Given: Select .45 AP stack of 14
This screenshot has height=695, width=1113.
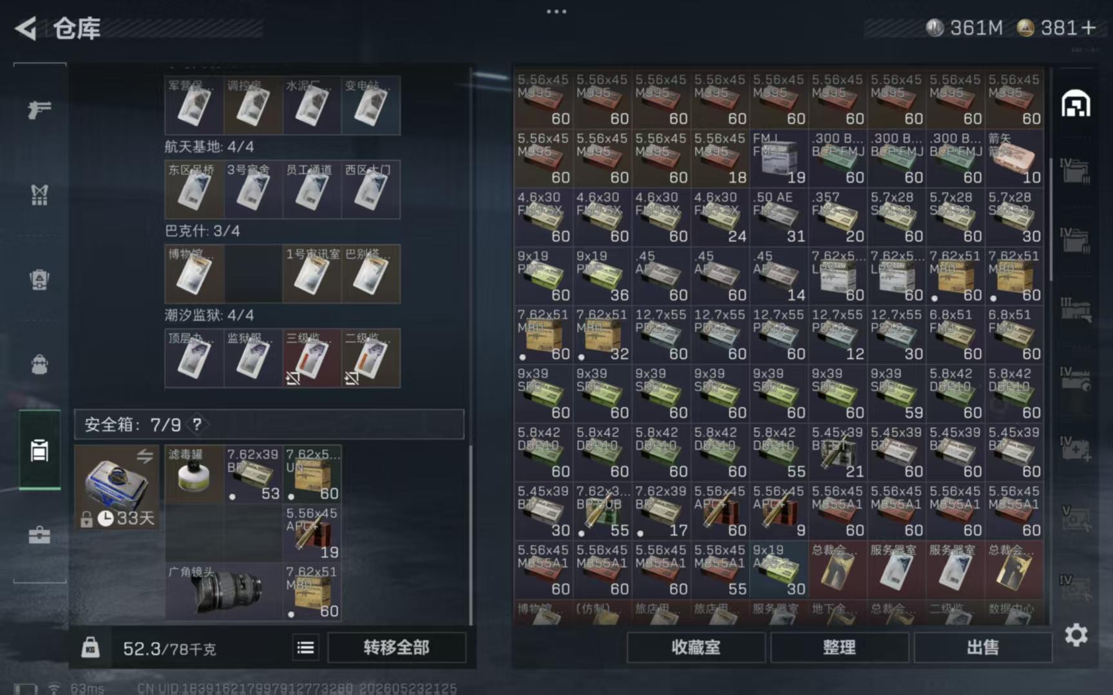Looking at the screenshot, I should (x=779, y=276).
